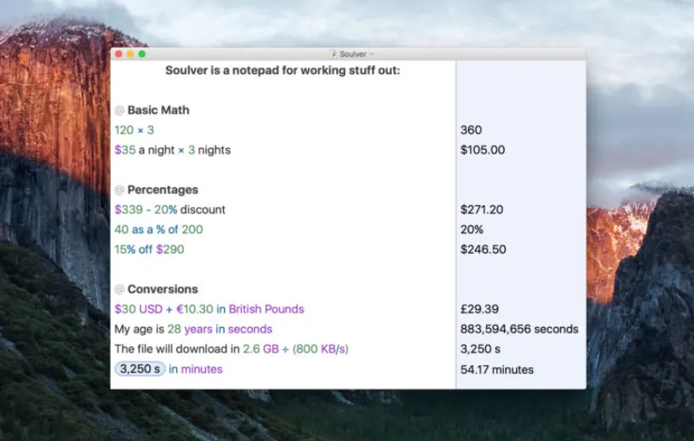Click the result '20%' in answer column
694x441 pixels.
[x=472, y=230]
